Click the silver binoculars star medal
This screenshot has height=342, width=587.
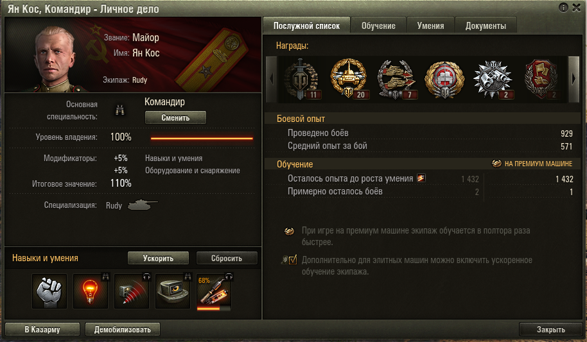tap(492, 79)
